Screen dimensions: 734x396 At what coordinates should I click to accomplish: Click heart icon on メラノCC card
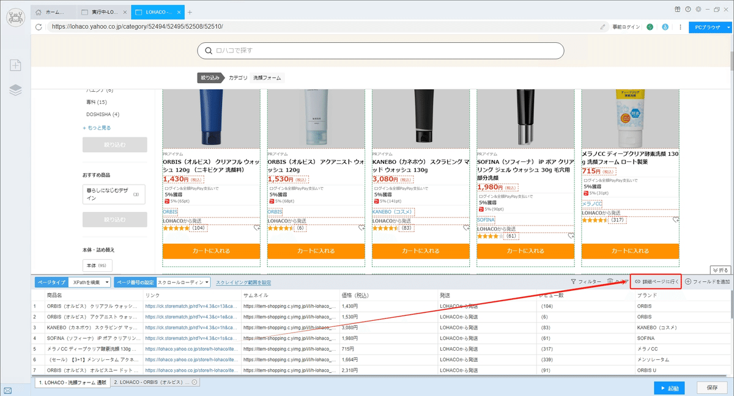[676, 219]
